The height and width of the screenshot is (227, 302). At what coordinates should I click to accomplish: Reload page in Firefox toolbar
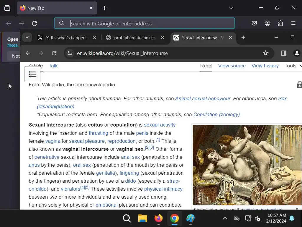pyautogui.click(x=35, y=24)
